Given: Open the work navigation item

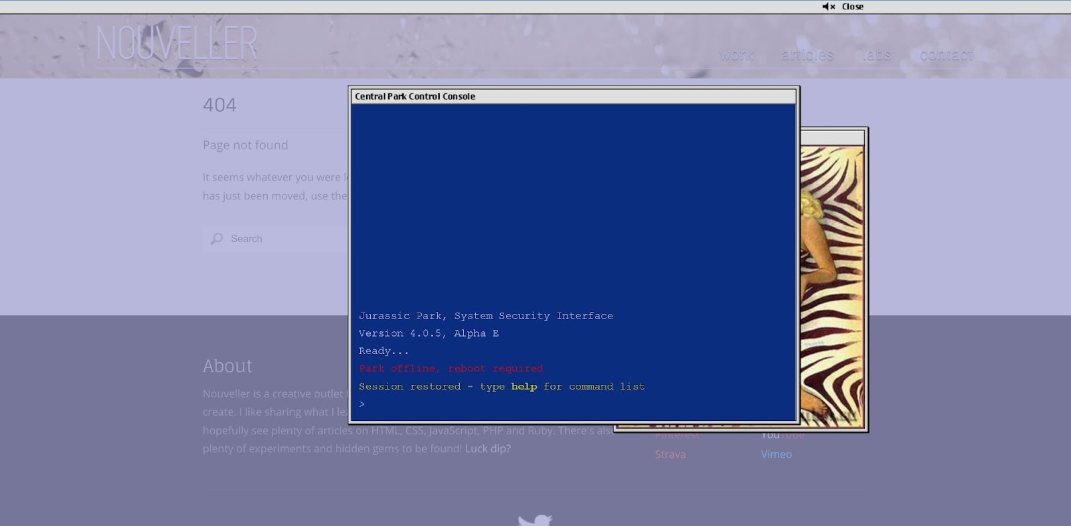Looking at the screenshot, I should 736,55.
